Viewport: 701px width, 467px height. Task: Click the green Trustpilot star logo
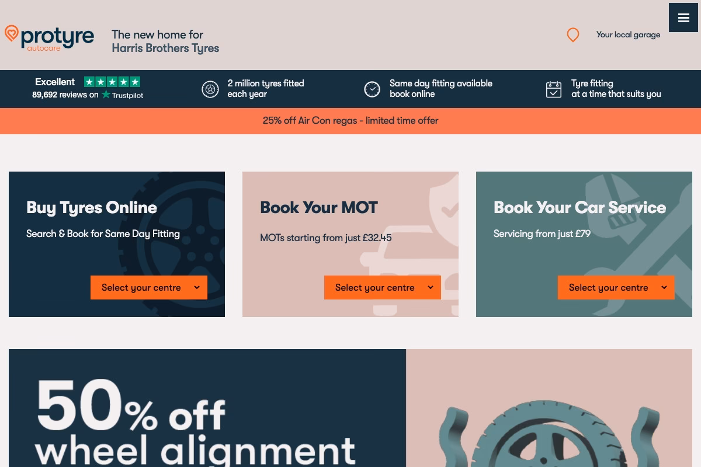tap(106, 95)
